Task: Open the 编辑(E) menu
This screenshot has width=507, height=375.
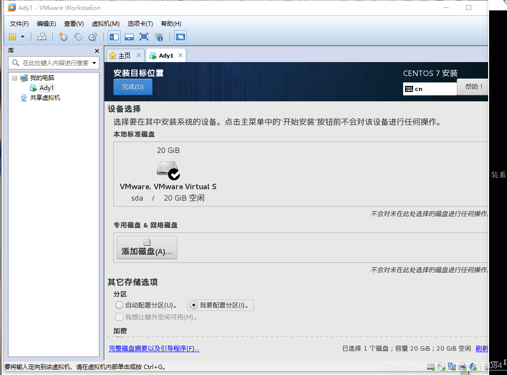Action: tap(46, 23)
